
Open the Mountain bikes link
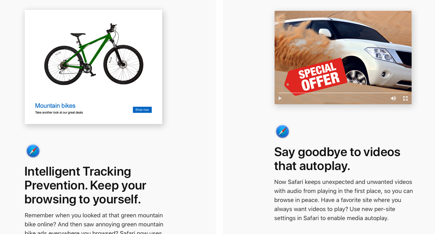[x=55, y=106]
